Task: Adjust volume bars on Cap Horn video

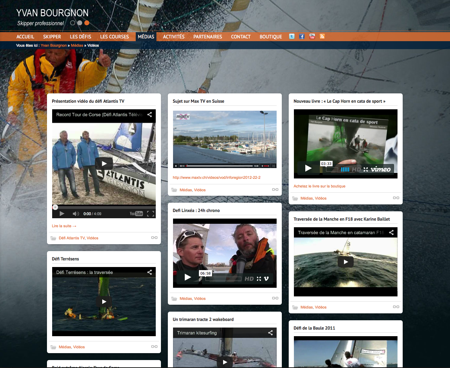Action: point(345,169)
